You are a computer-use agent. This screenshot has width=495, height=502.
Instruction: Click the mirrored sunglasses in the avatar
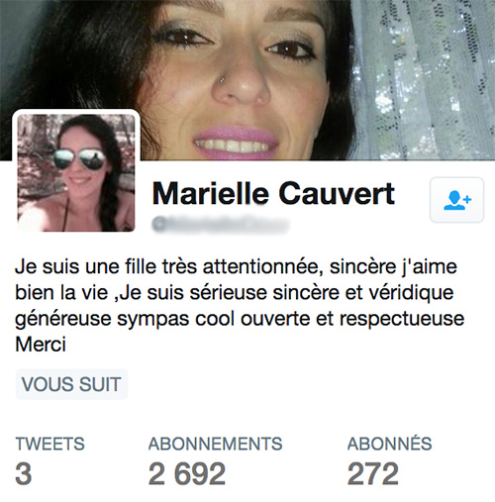[79, 159]
